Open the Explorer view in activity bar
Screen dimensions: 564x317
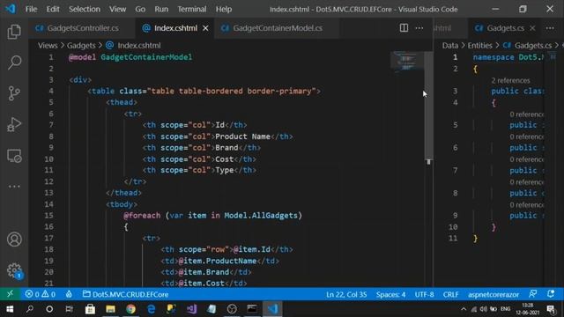(x=14, y=32)
